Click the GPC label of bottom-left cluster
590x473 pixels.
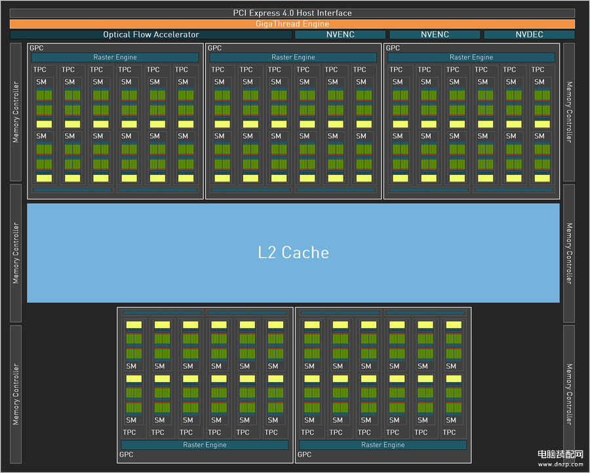pyautogui.click(x=126, y=455)
